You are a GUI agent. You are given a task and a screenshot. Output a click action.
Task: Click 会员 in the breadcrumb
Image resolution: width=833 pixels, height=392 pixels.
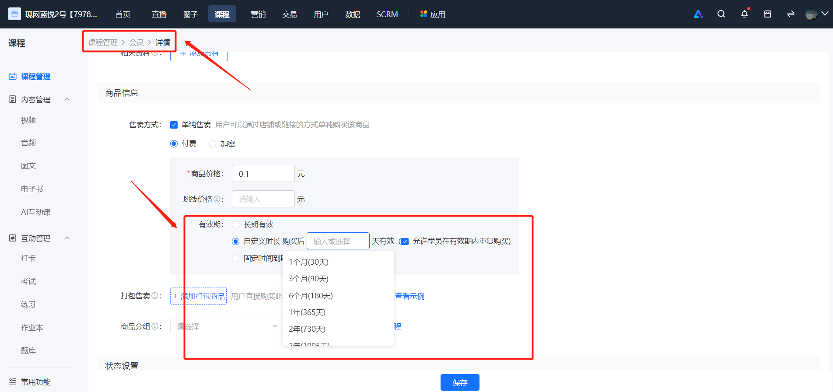tap(136, 42)
